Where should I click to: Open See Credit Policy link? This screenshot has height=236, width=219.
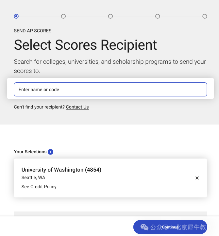click(x=39, y=187)
